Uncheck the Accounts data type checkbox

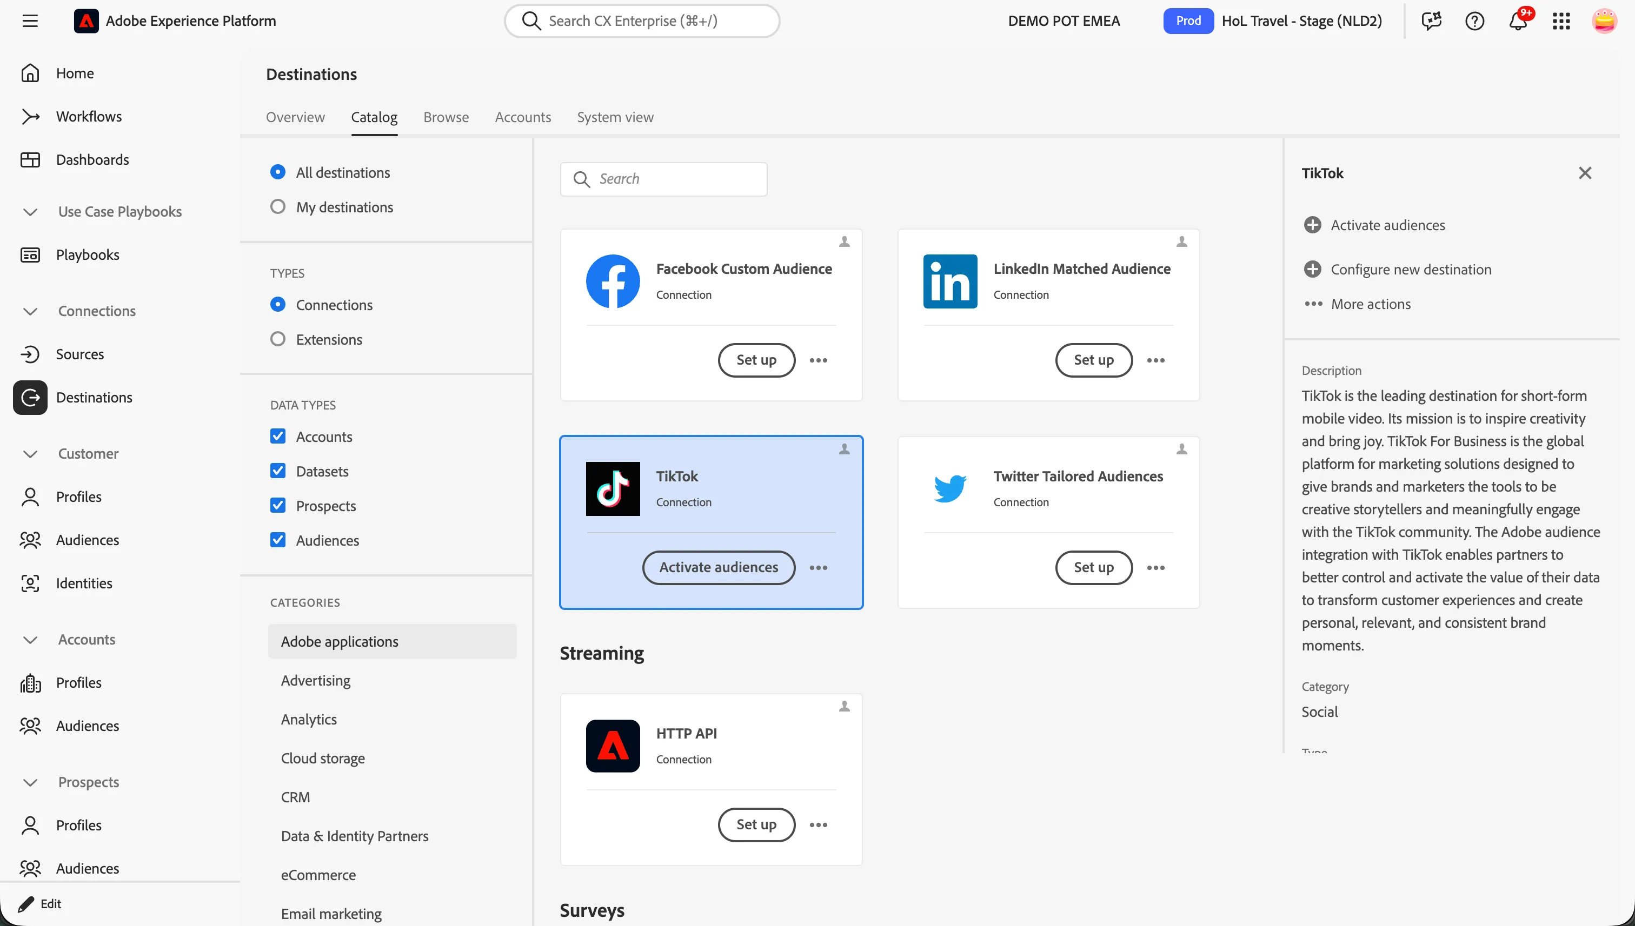pos(277,437)
